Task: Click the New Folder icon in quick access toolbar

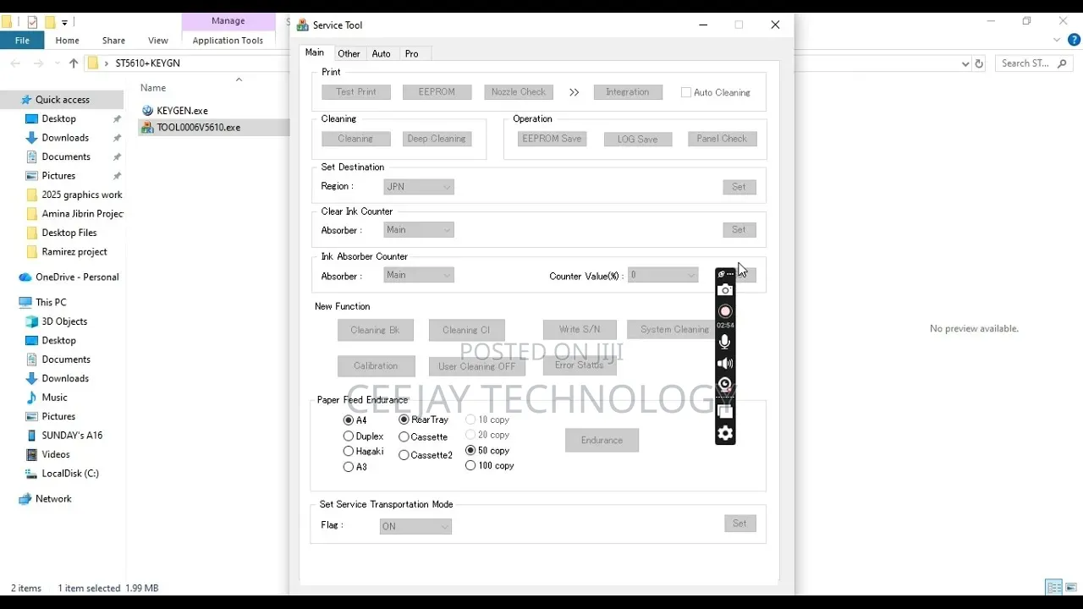Action: [x=50, y=22]
